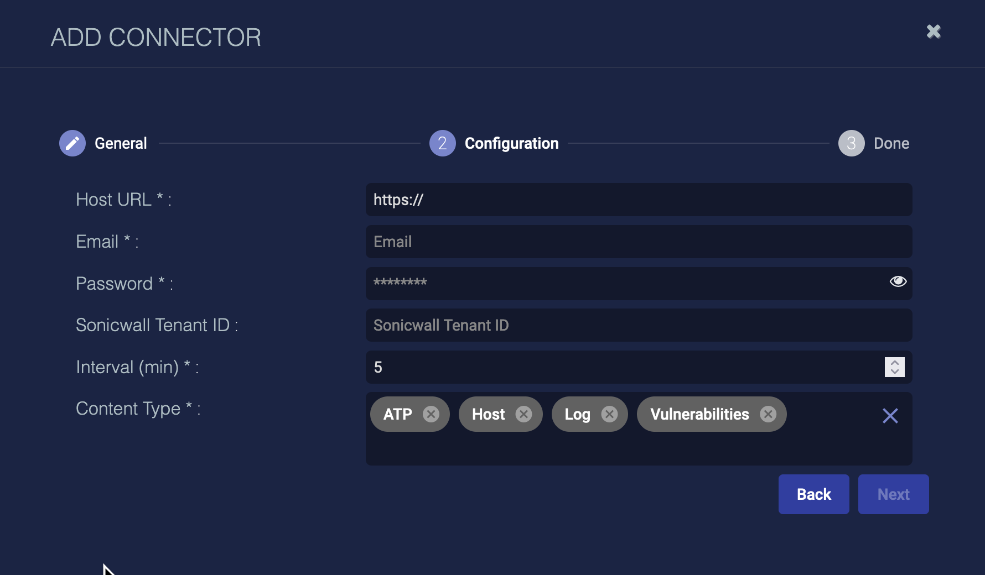Increase the interval value with stepper
This screenshot has width=985, height=575.
[894, 363]
